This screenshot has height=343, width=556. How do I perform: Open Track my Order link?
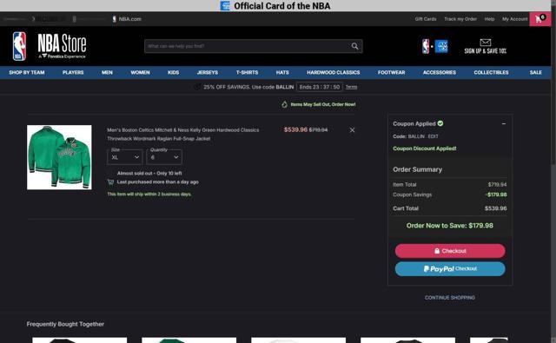click(x=460, y=19)
